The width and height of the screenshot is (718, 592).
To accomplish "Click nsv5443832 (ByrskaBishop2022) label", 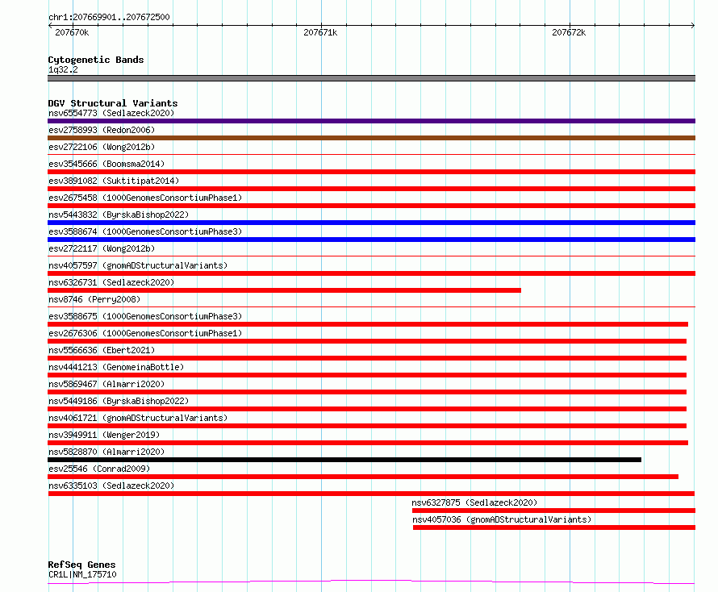I will pos(119,215).
